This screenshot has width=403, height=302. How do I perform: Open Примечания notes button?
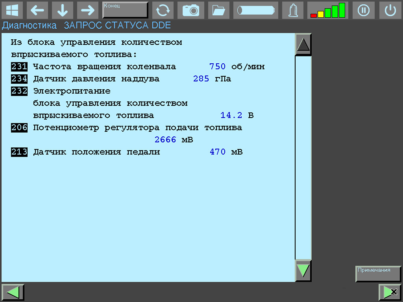click(378, 274)
